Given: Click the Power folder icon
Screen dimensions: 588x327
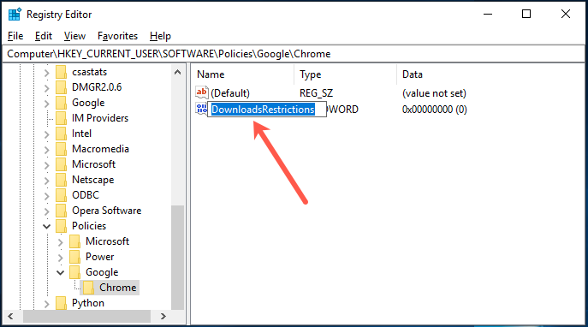Looking at the screenshot, I should tap(75, 257).
